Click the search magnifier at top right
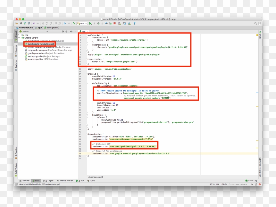Screen dimensions: 276x207 pos(255,23)
